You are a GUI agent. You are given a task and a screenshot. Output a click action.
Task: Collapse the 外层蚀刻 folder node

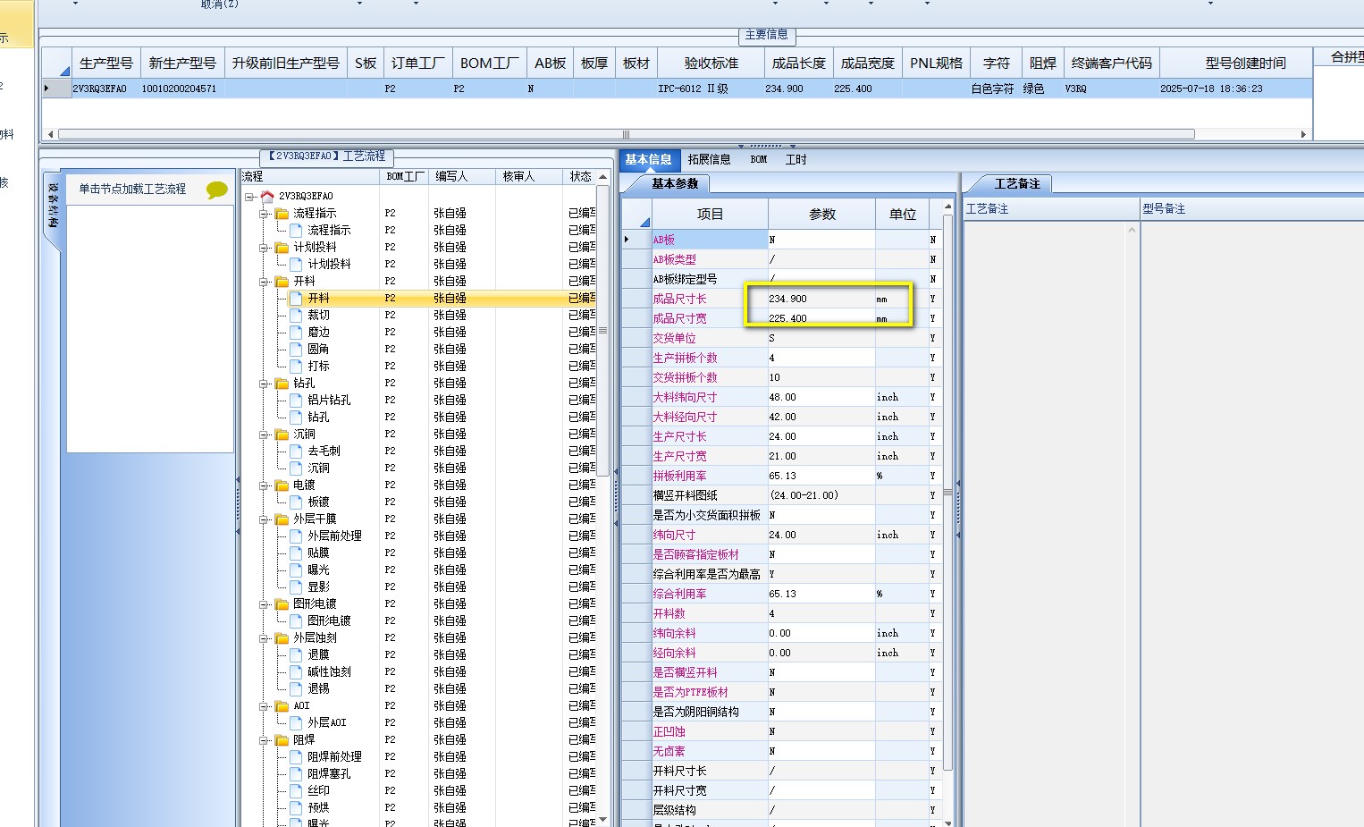pyautogui.click(x=265, y=637)
